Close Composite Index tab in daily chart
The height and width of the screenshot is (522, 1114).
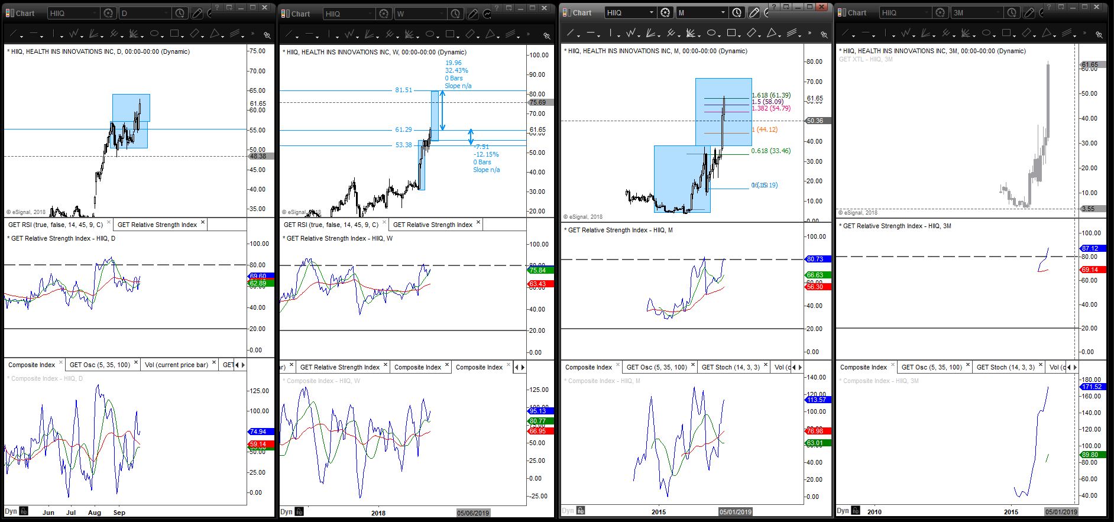(61, 363)
